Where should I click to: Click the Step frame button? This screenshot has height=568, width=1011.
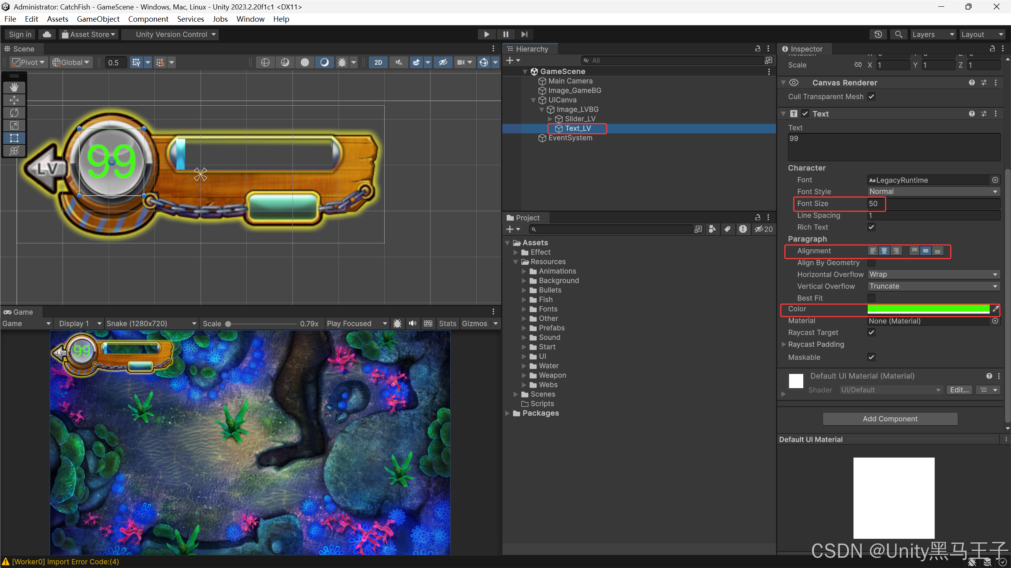pos(524,34)
